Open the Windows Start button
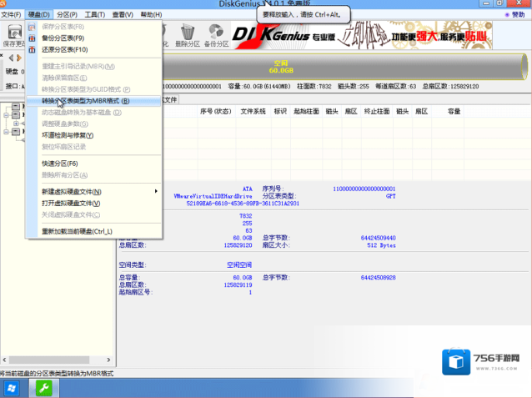This screenshot has height=398, width=532. 13,389
